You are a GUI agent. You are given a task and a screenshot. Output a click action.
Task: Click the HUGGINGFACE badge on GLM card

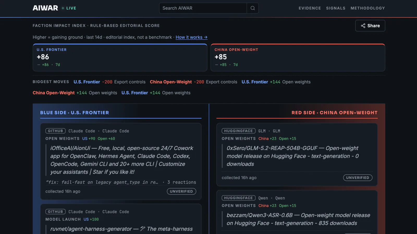click(238, 131)
